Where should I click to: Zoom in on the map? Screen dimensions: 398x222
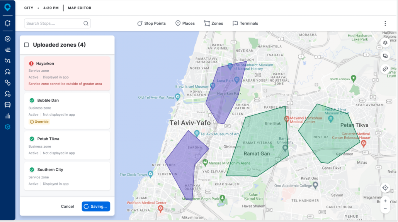pos(385,201)
